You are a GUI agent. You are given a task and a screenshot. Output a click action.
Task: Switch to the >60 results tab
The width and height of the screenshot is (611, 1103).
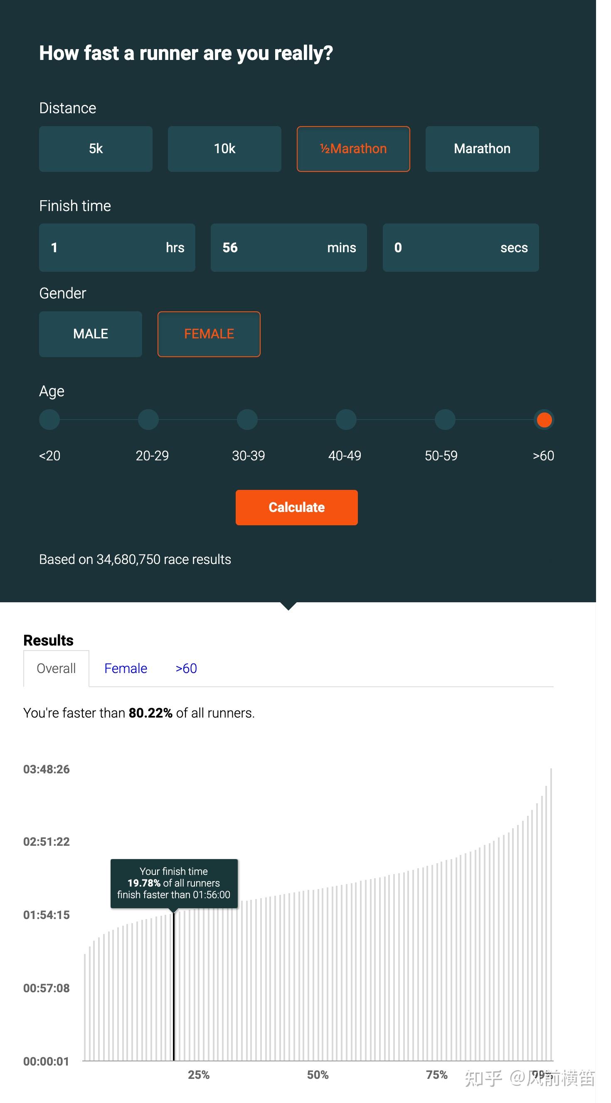click(x=186, y=668)
